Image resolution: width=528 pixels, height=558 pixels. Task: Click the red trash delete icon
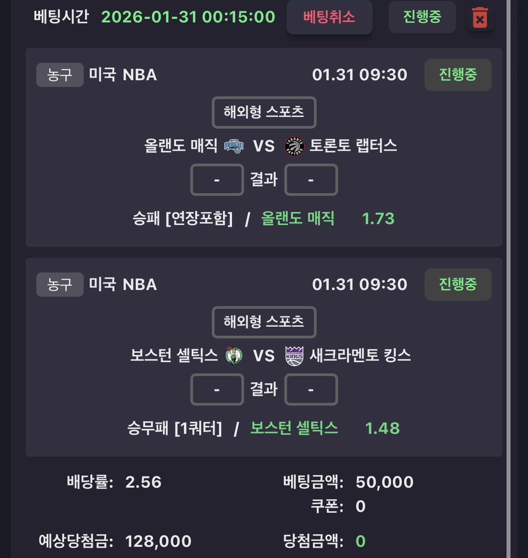(x=480, y=18)
